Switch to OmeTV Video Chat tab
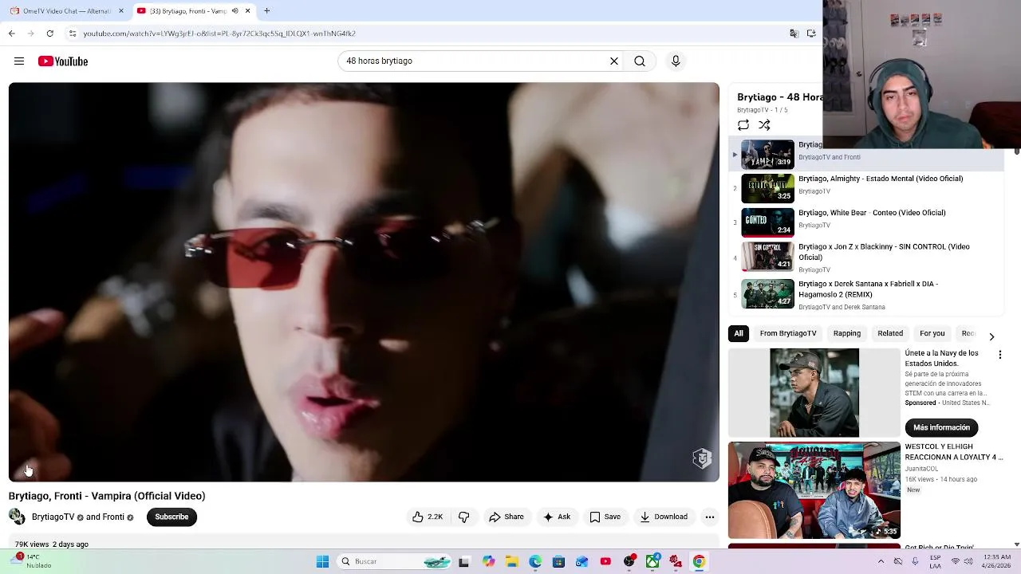Image resolution: width=1021 pixels, height=574 pixels. (x=67, y=11)
